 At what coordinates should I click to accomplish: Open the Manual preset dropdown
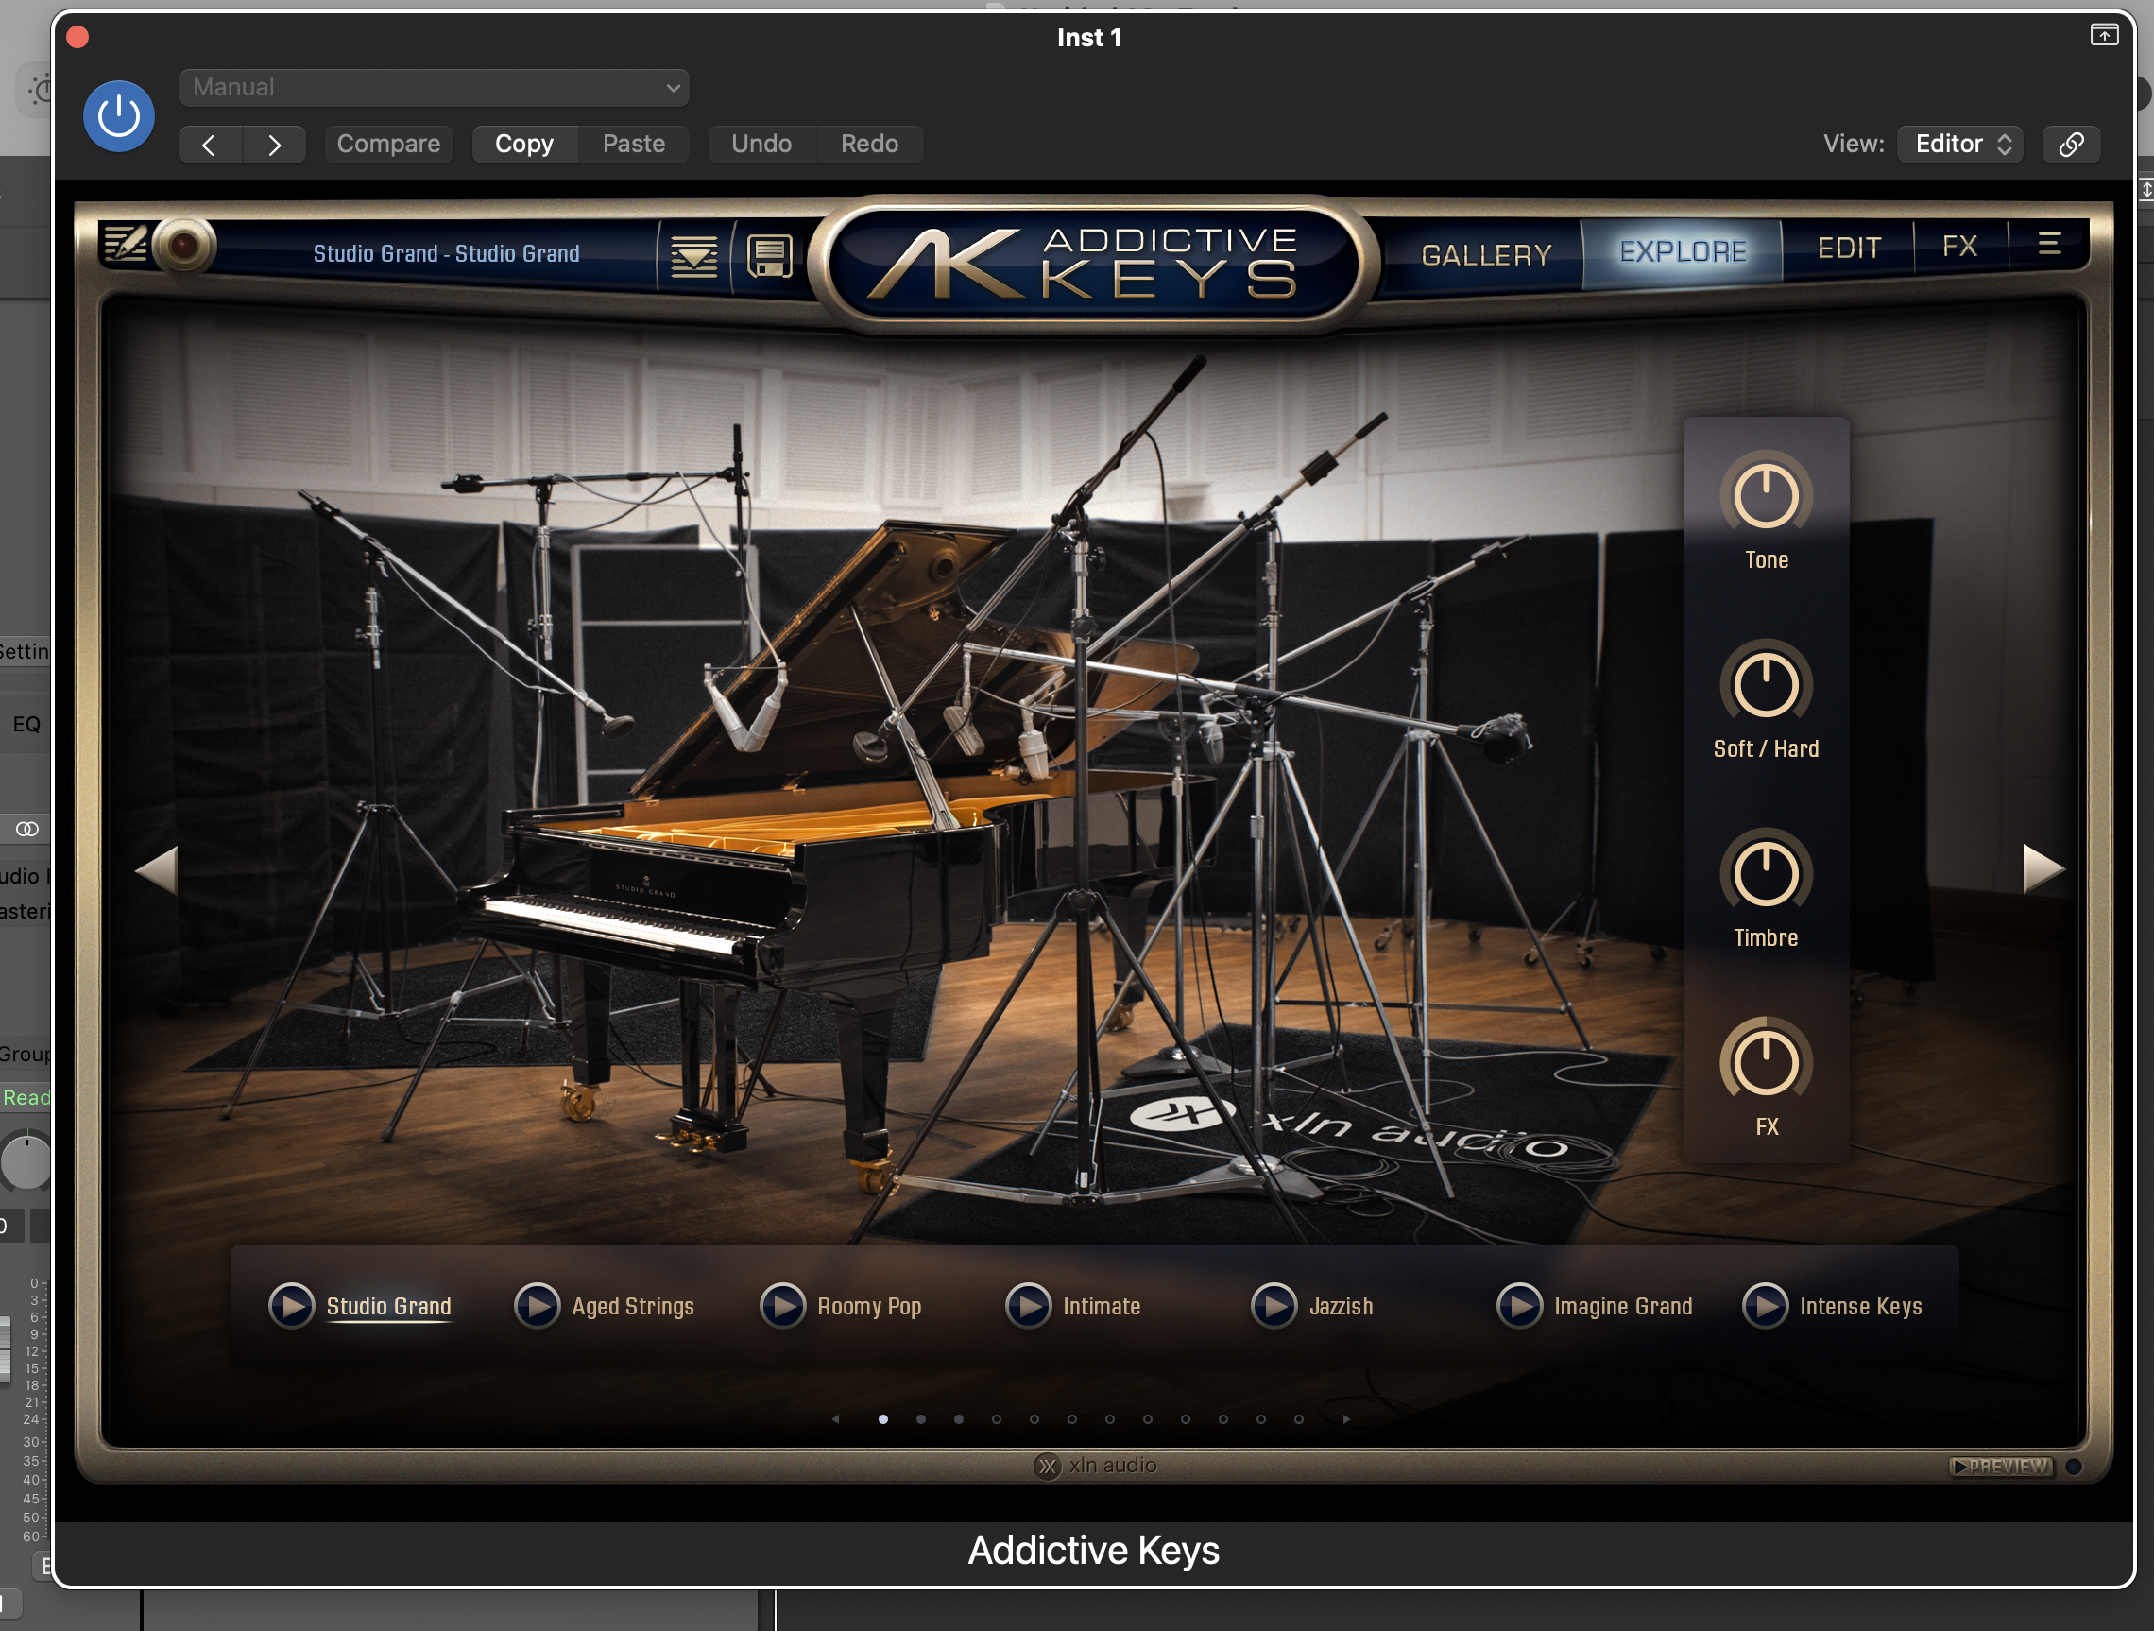435,88
